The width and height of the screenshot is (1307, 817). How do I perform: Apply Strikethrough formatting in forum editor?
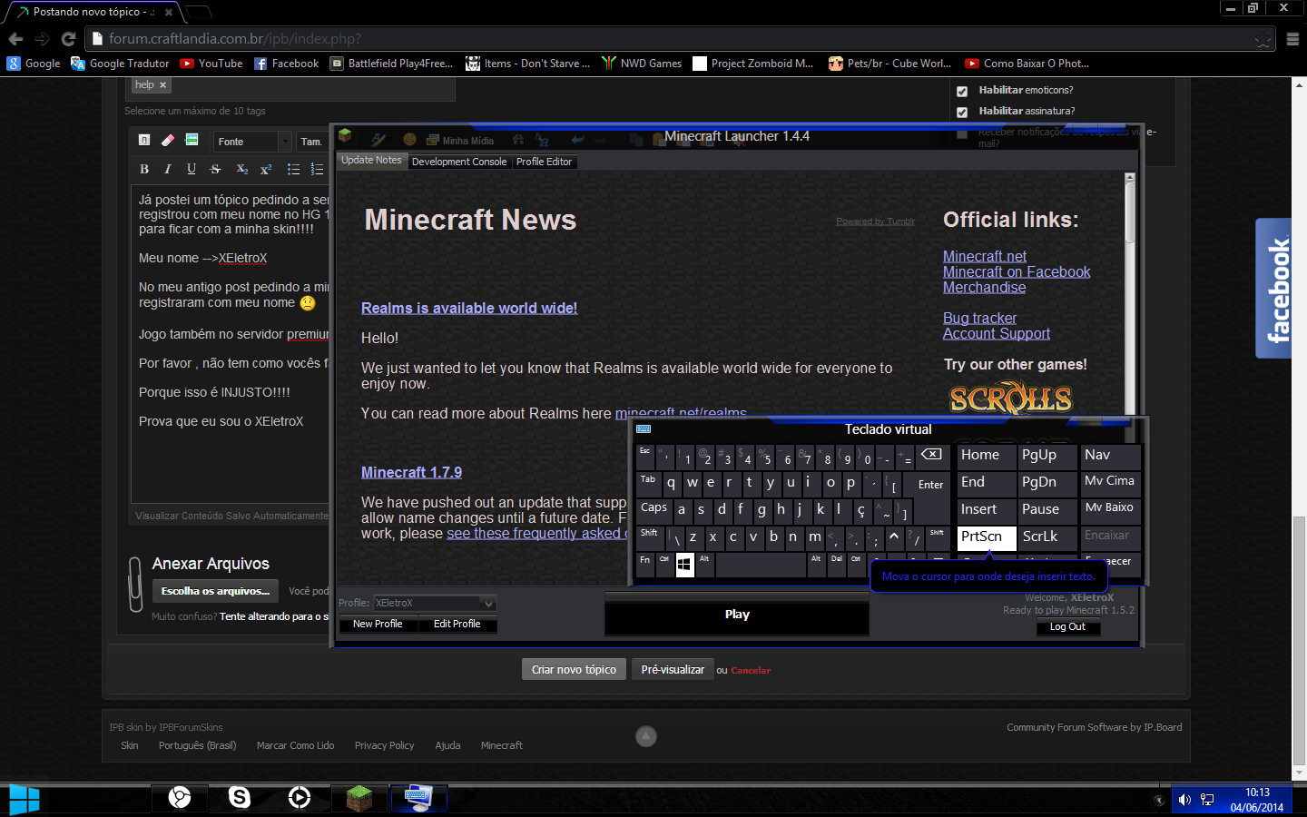(215, 169)
